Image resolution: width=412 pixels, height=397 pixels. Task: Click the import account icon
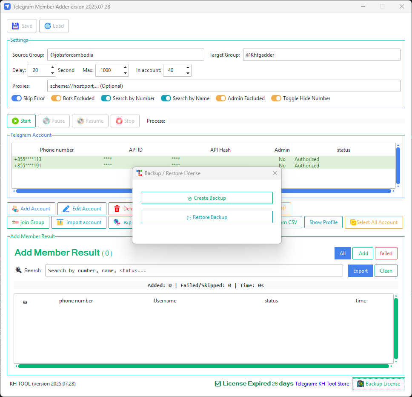[x=60, y=222]
